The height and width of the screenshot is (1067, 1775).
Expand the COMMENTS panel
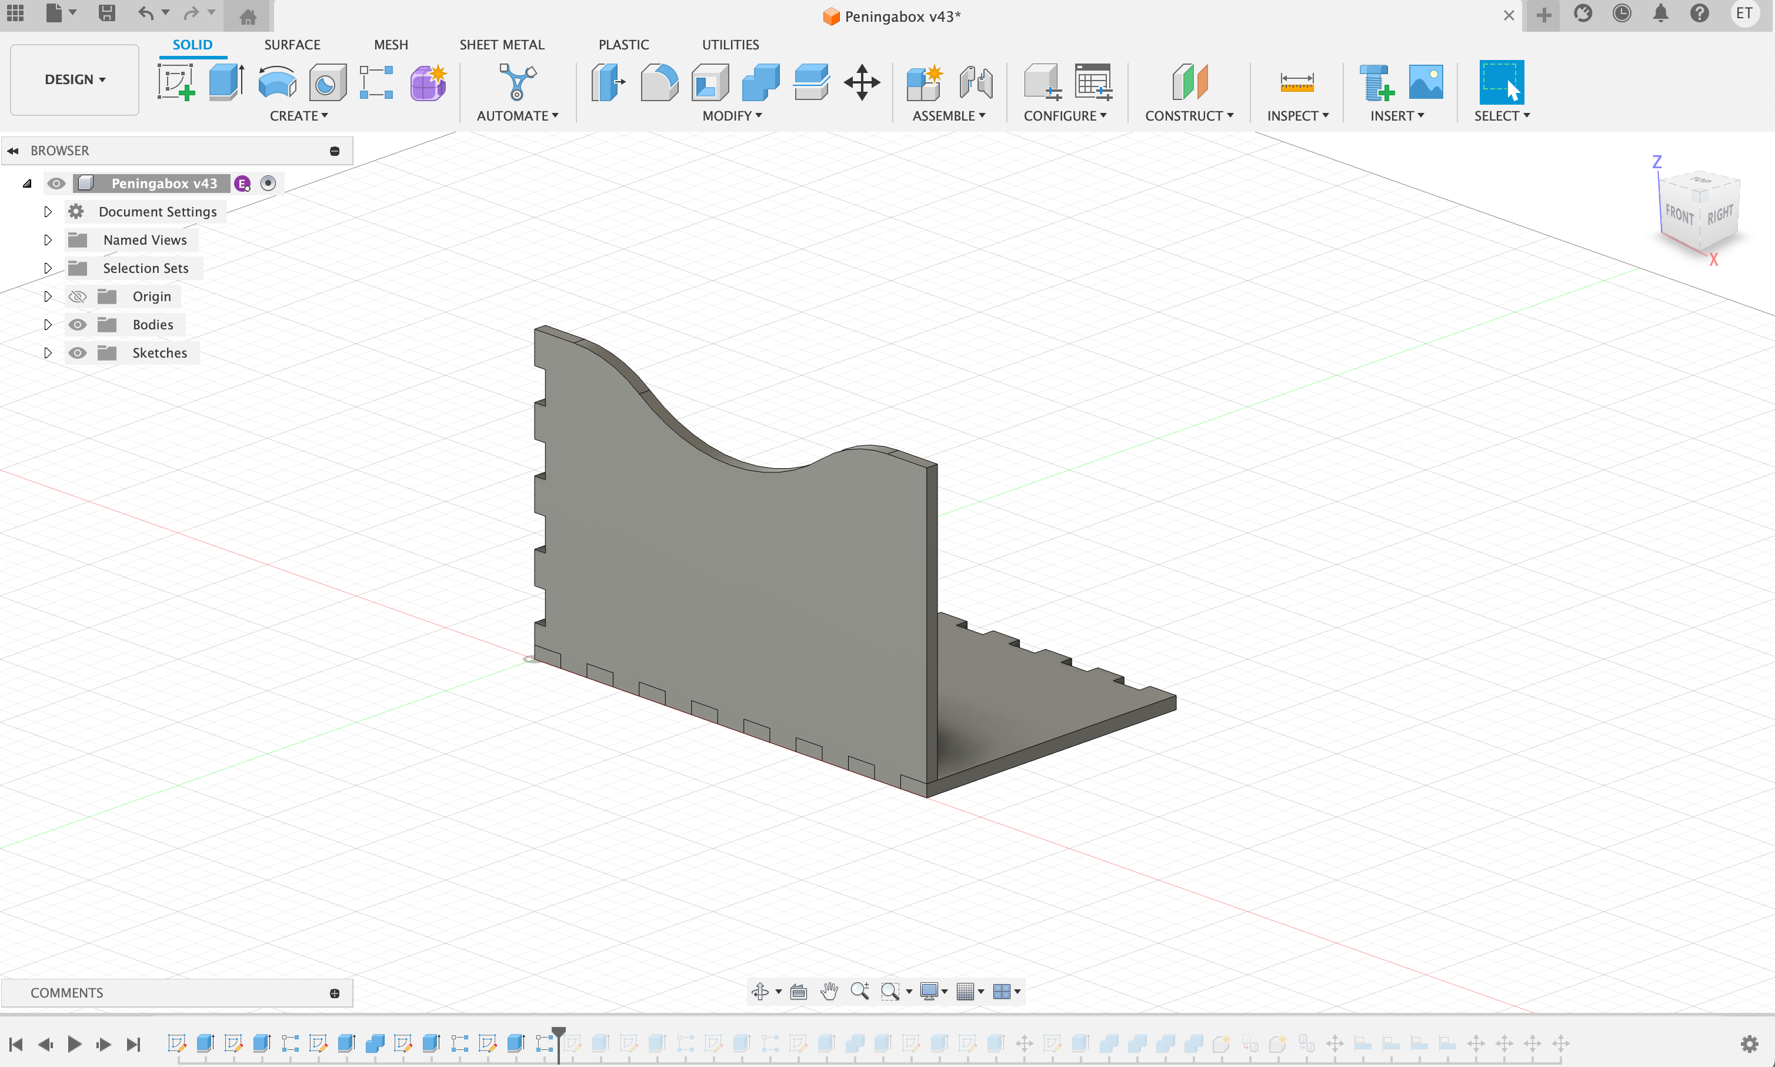click(334, 993)
